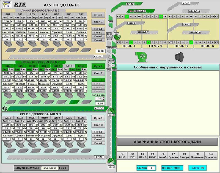Click the speaker icon beside conveyor КЛ25-2
Screen dimensions: 220x173
4,108
